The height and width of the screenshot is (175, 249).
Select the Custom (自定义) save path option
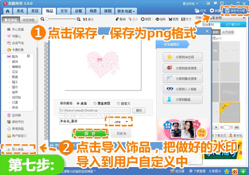119,103
